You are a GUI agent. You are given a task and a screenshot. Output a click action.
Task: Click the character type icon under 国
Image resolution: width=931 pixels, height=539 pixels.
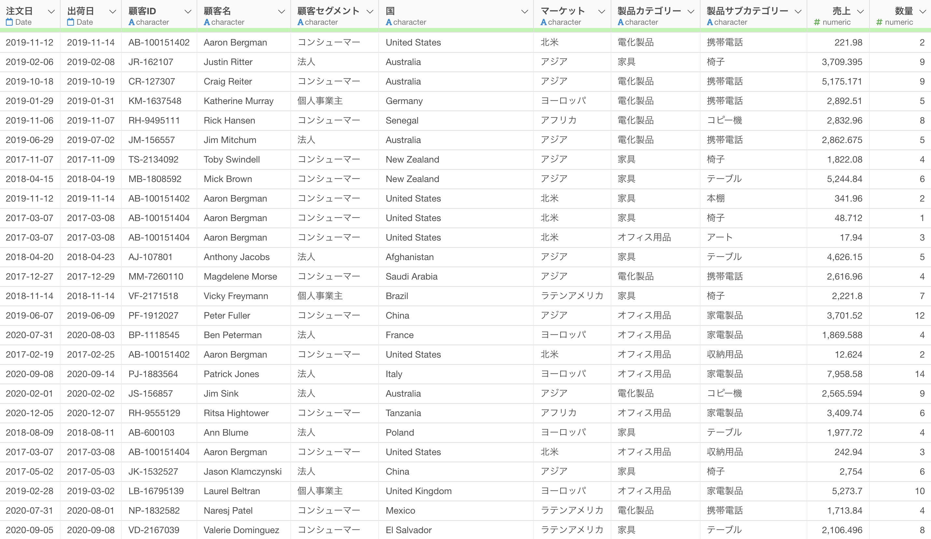[389, 22]
